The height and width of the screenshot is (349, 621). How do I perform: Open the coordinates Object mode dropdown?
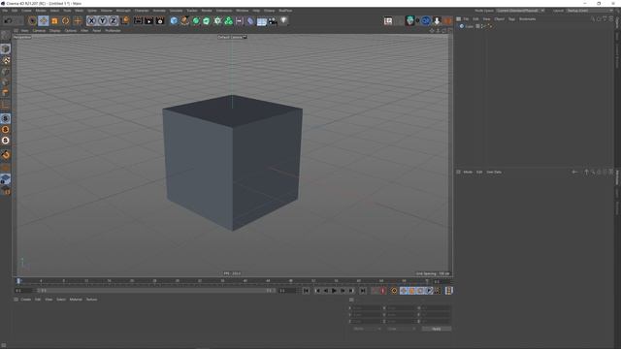coord(367,329)
